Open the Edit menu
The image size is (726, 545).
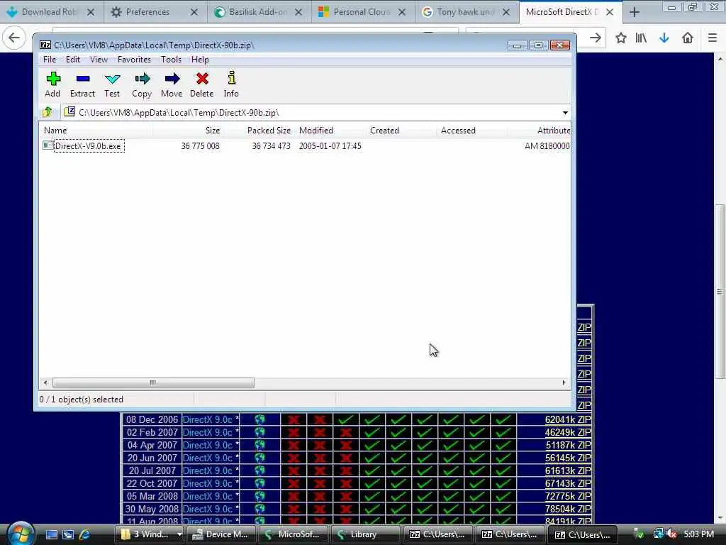tap(73, 60)
